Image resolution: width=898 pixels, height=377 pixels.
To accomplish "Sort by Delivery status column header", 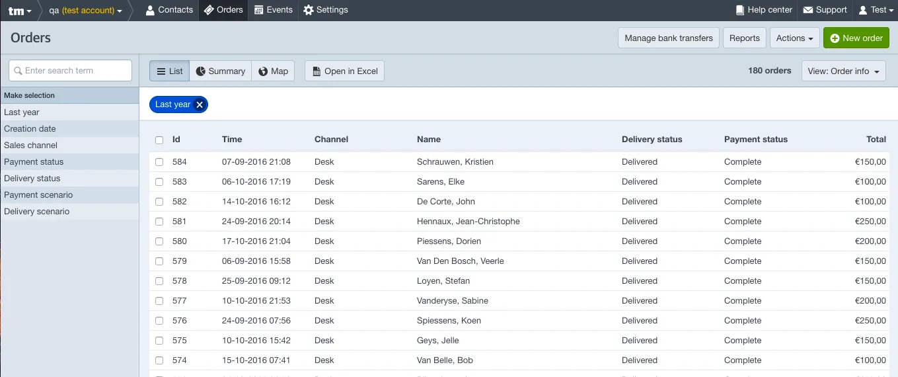I will coord(652,140).
